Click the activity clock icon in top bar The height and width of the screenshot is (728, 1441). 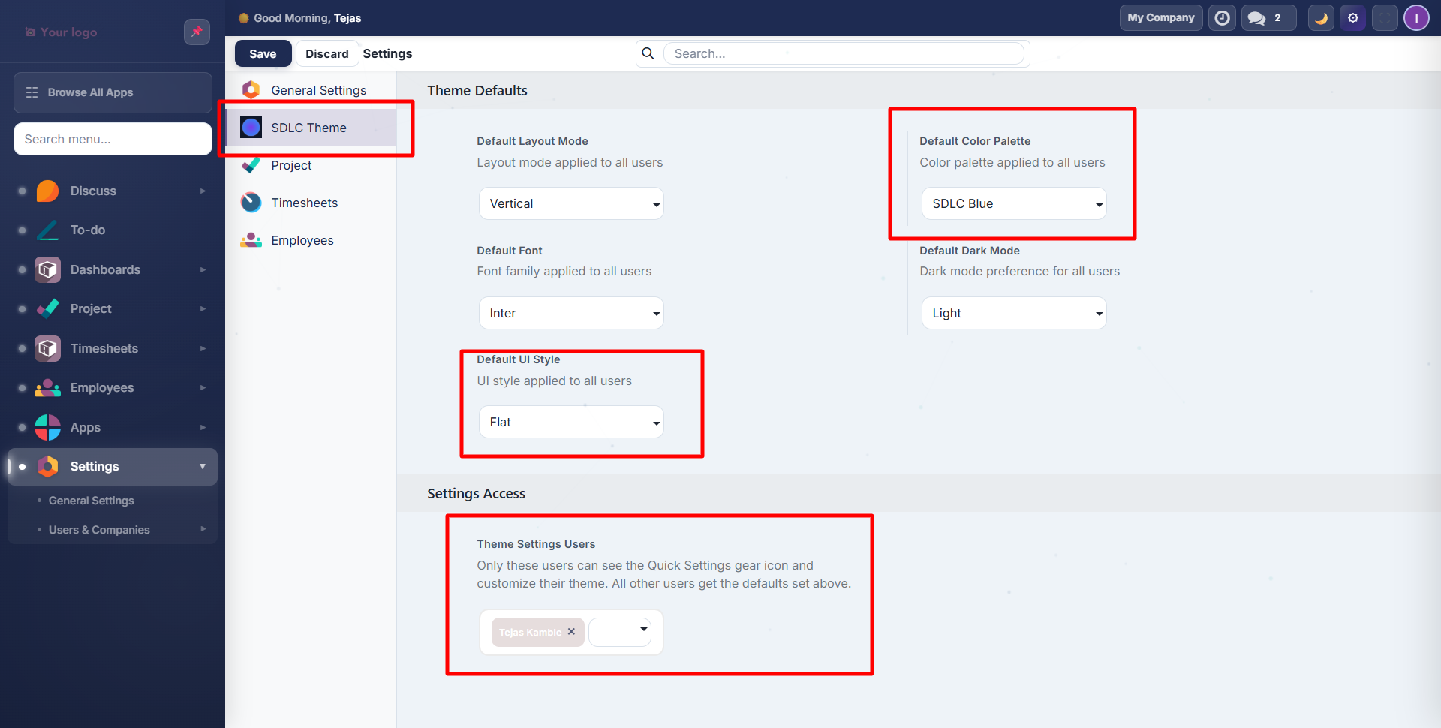tap(1222, 17)
